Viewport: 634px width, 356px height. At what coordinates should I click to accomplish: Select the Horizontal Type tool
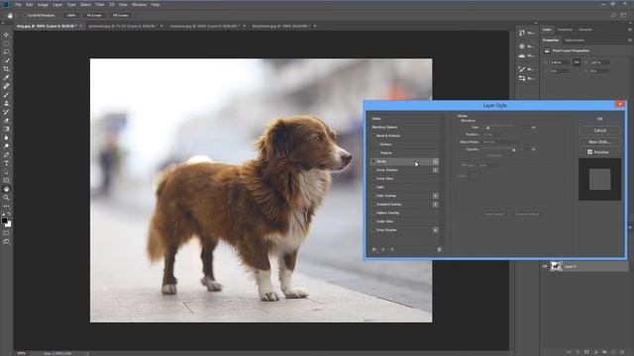coord(6,163)
